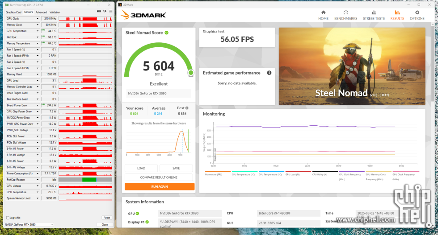This screenshot has height=235, width=438.
Task: Switch to the Graphics Card tab in GPU-Z
Action: click(x=13, y=12)
